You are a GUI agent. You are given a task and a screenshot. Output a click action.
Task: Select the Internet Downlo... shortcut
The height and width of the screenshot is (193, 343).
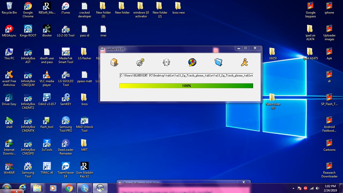click(9, 147)
